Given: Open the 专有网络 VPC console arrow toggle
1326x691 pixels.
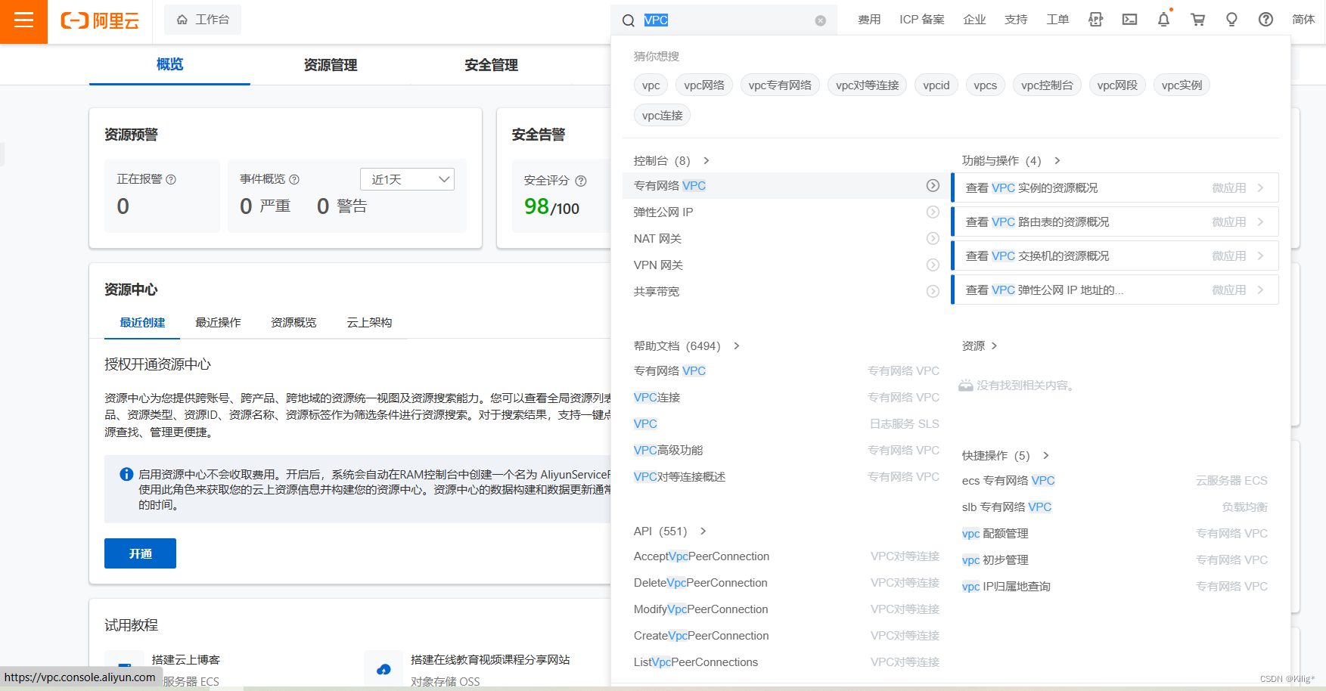Looking at the screenshot, I should pos(933,185).
